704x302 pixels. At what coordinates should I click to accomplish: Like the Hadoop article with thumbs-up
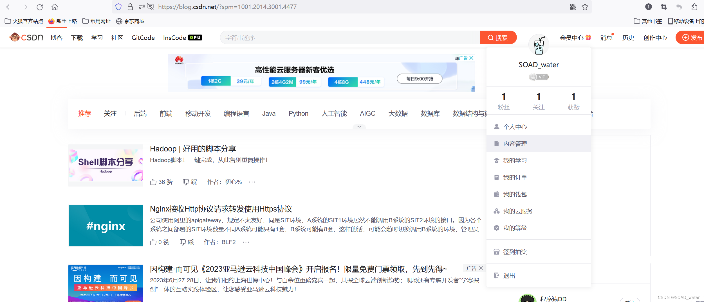pyautogui.click(x=153, y=182)
